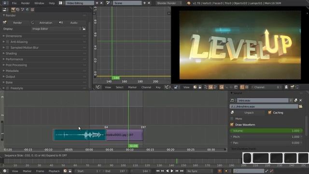
Task: Open the timeline Playback menu
Action: (x=54, y=171)
